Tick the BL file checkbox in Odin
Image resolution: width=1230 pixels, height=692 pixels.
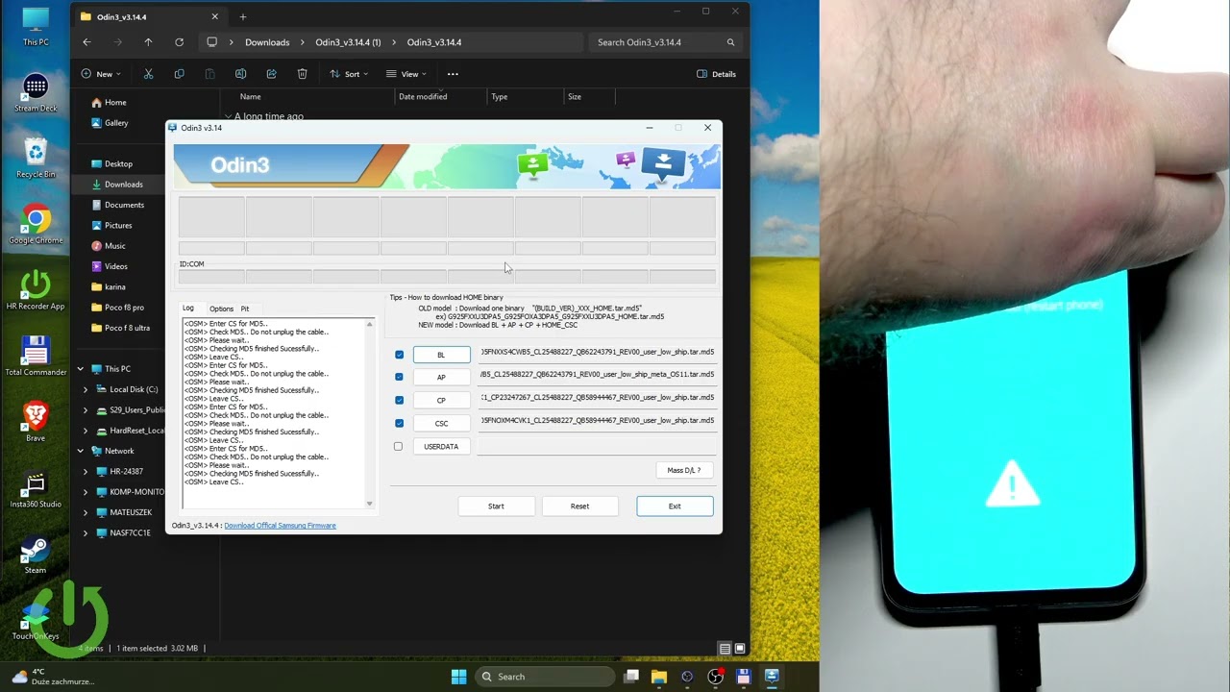tap(399, 355)
